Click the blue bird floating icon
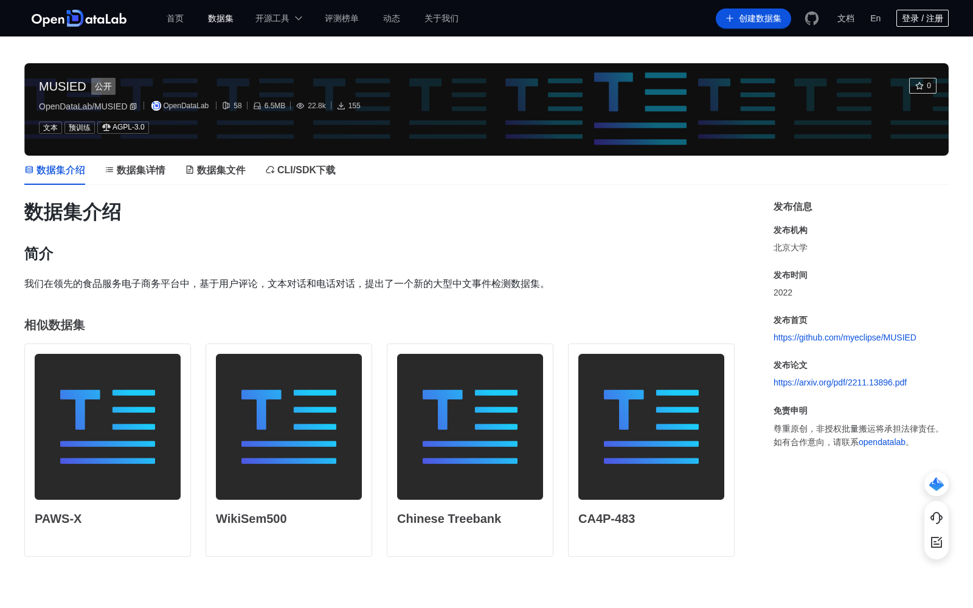The height and width of the screenshot is (608, 973). (x=937, y=484)
